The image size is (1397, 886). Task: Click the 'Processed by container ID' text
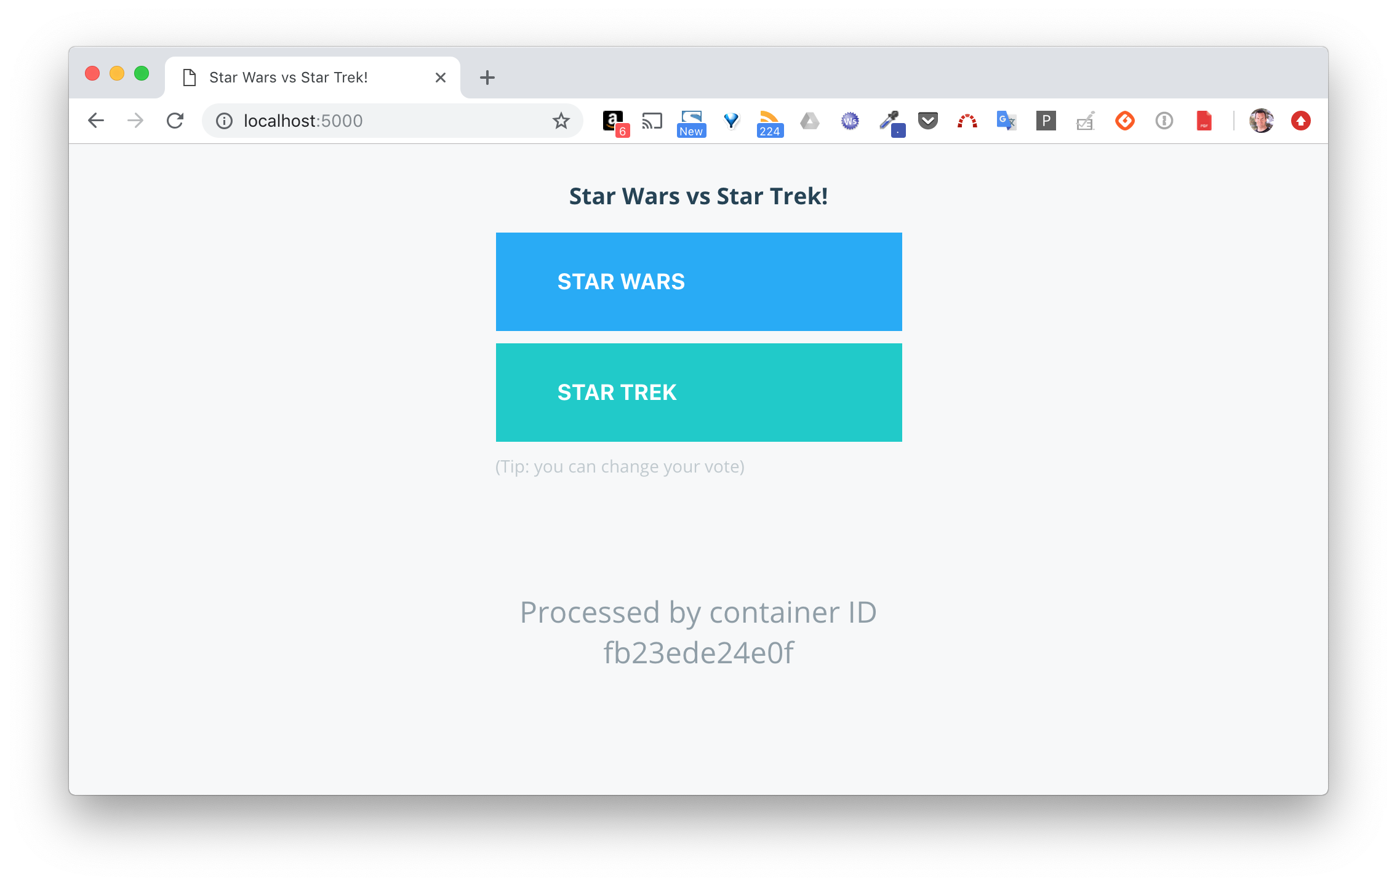coord(698,612)
